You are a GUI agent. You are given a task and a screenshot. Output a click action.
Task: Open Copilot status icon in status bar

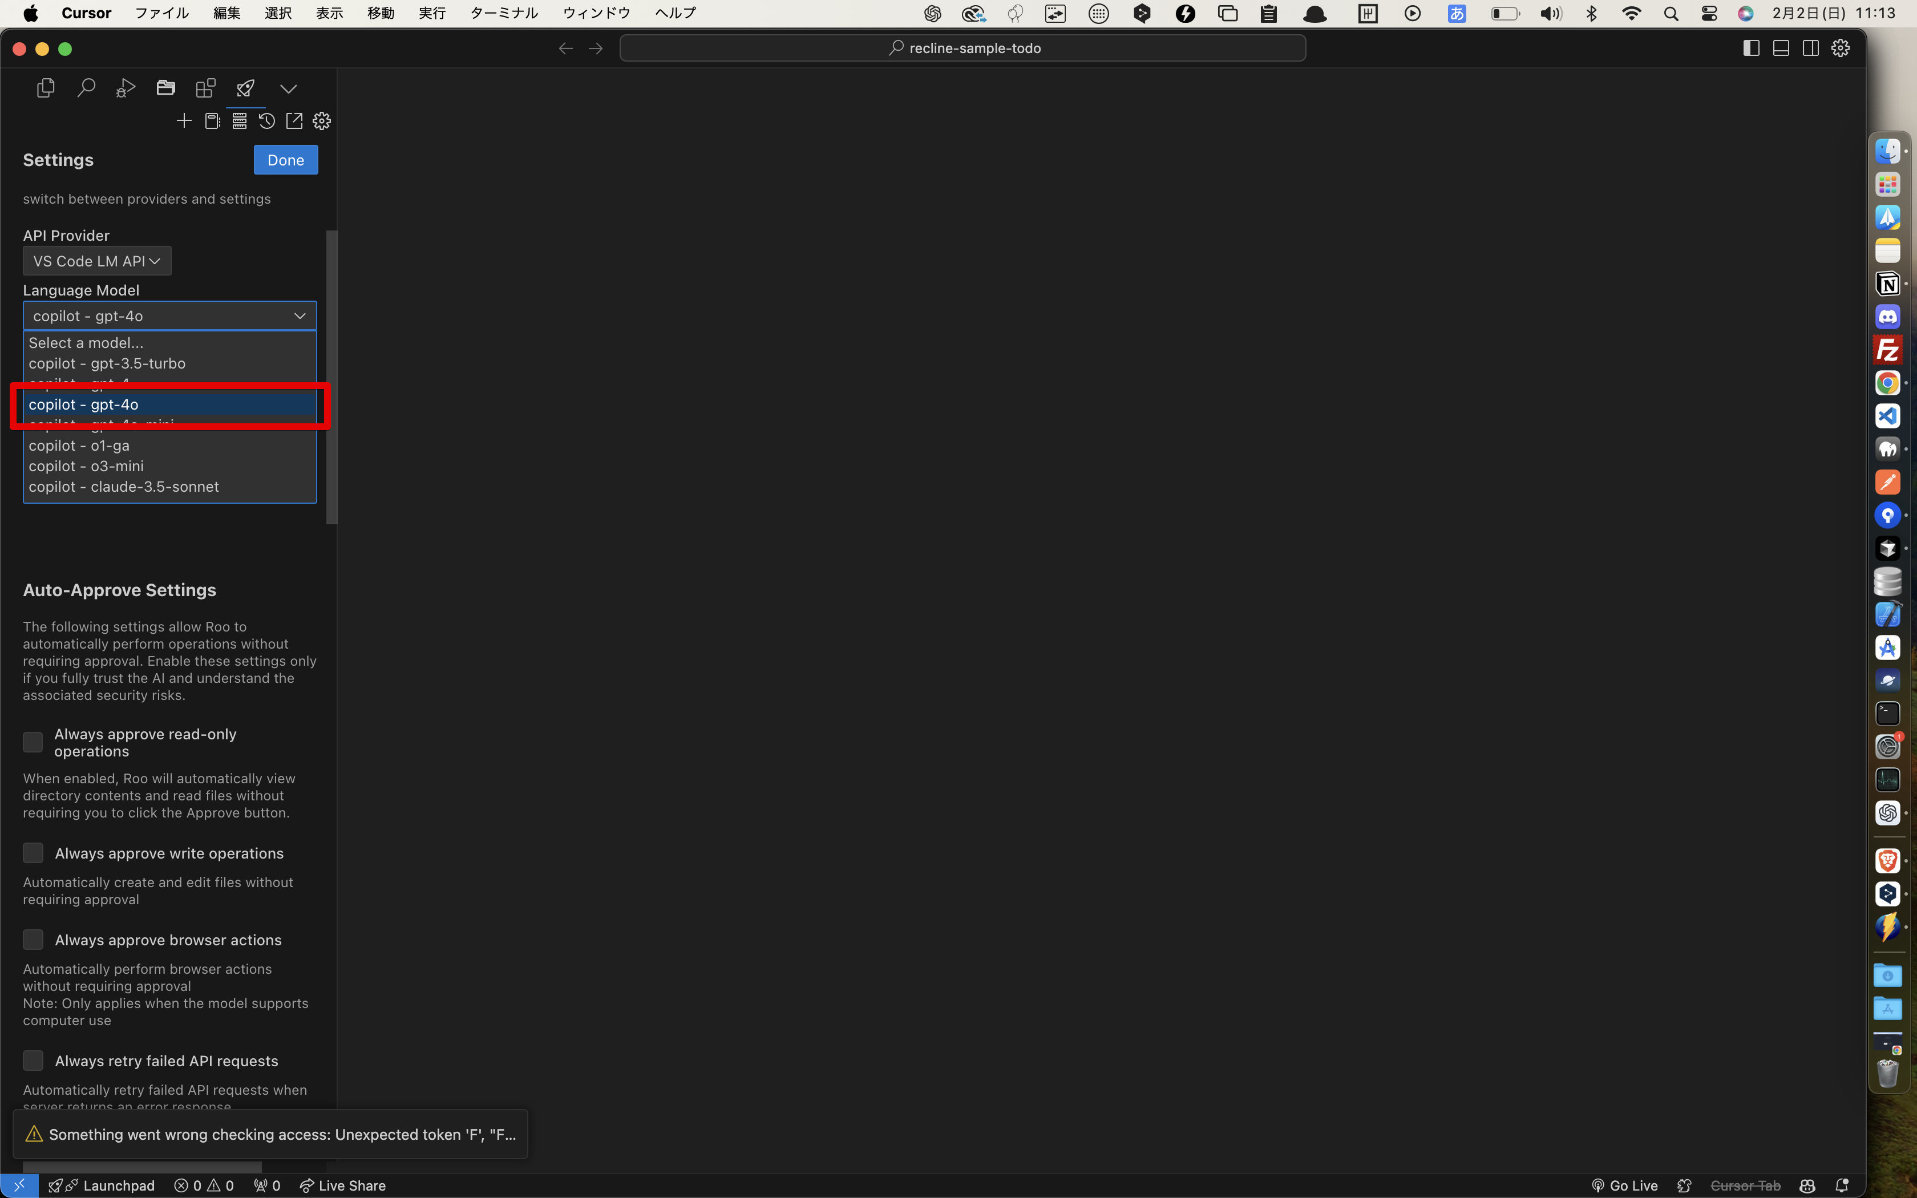click(1807, 1185)
